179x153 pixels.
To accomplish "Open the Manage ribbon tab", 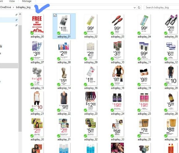I will click(x=27, y=1).
